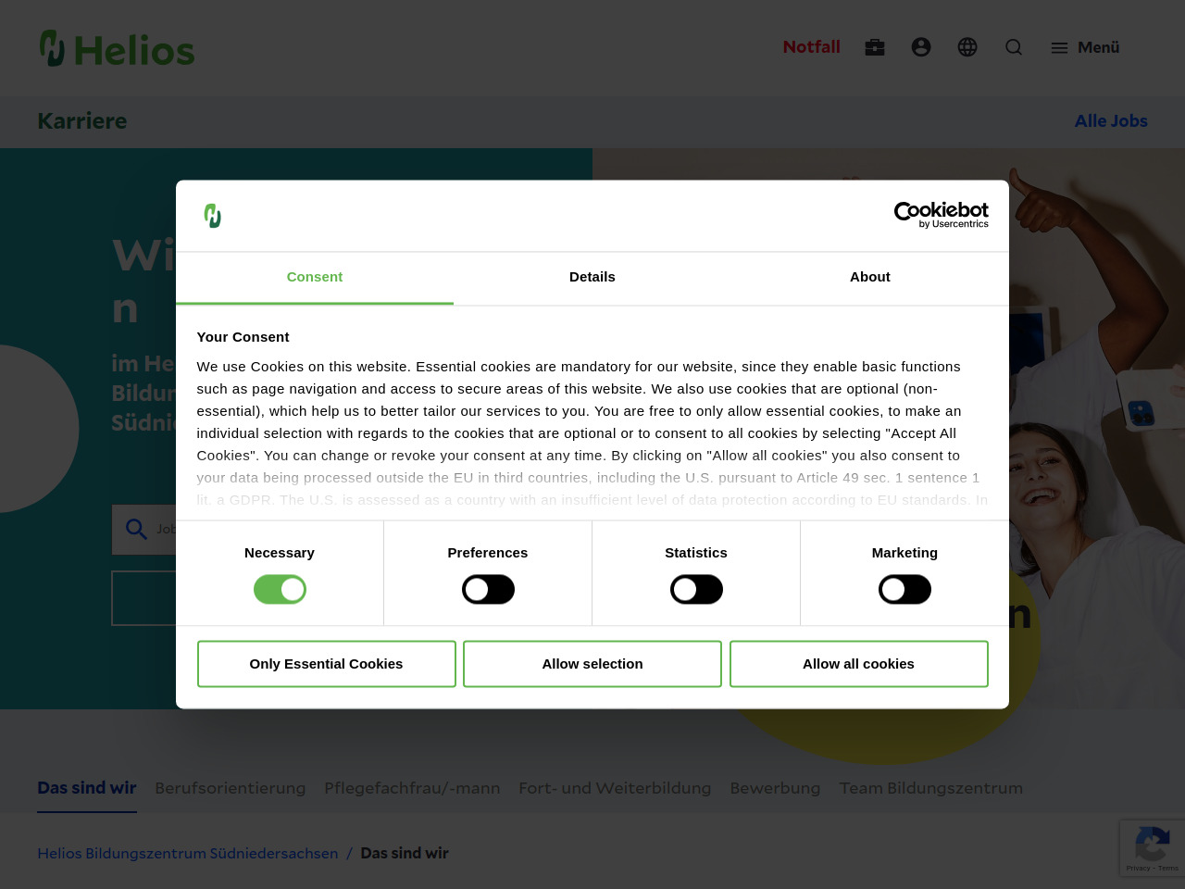The height and width of the screenshot is (889, 1185).
Task: Click the search magnifier in header
Action: tap(1014, 47)
